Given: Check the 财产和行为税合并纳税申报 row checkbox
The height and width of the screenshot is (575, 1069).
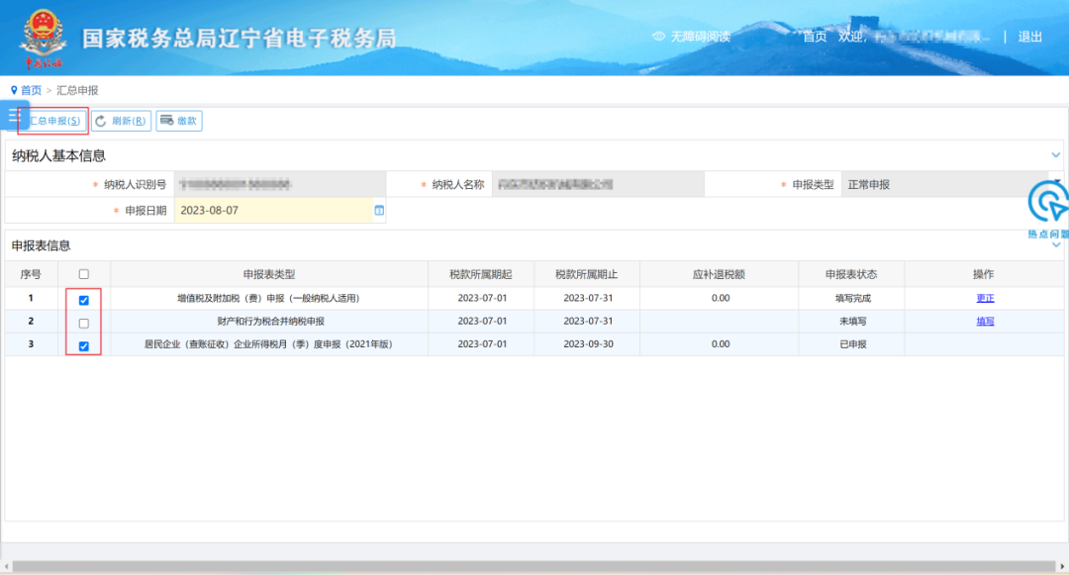Looking at the screenshot, I should 84,324.
